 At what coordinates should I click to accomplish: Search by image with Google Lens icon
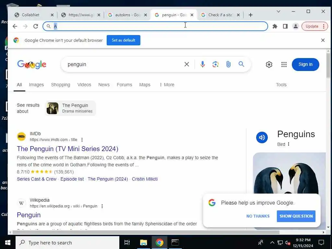pyautogui.click(x=216, y=64)
